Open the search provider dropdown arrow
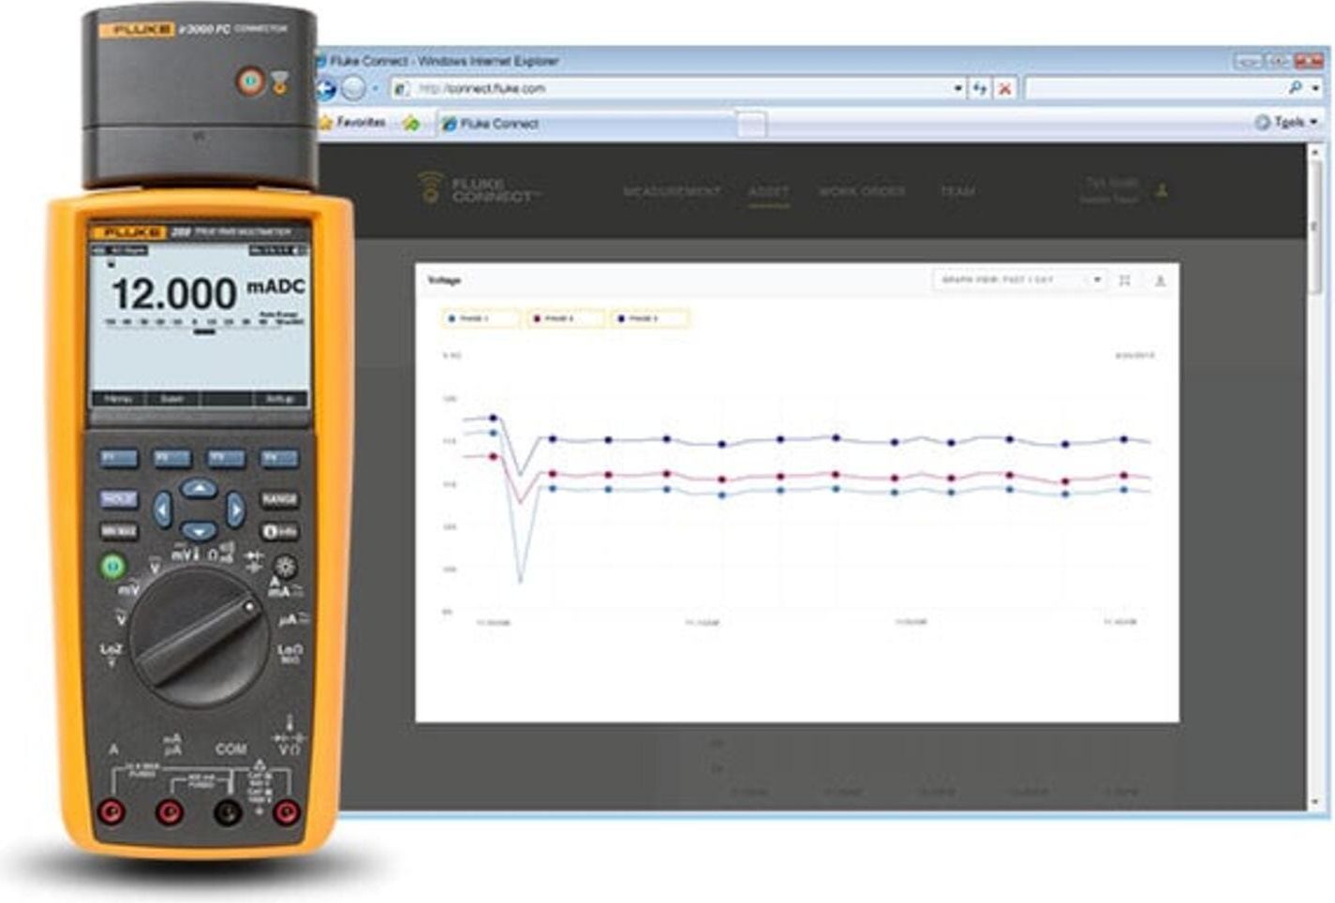 tap(1315, 88)
